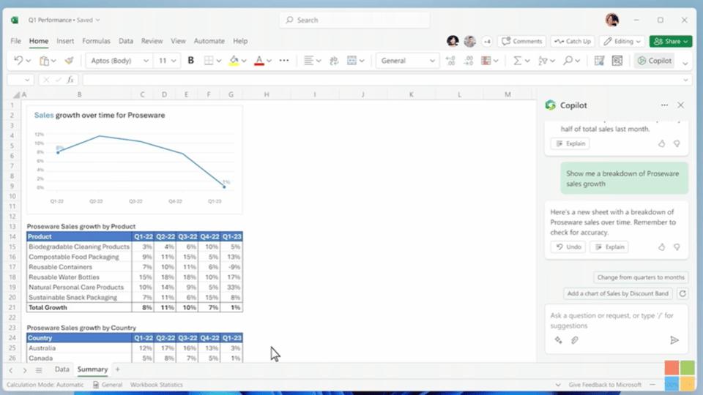This screenshot has width=703, height=395.
Task: Expand the ribbon options chevron
Action: click(x=685, y=63)
